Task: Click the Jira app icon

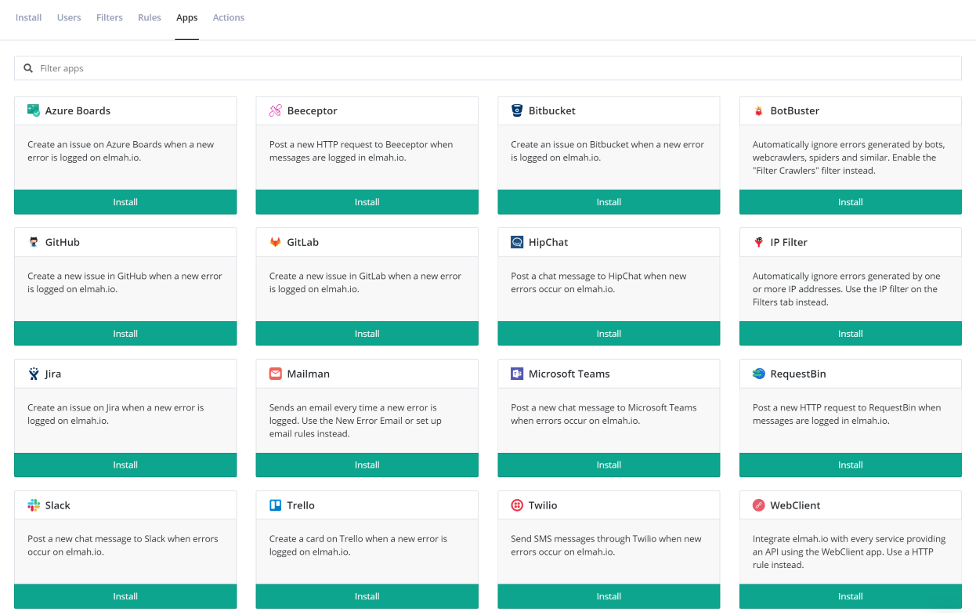Action: coord(31,374)
